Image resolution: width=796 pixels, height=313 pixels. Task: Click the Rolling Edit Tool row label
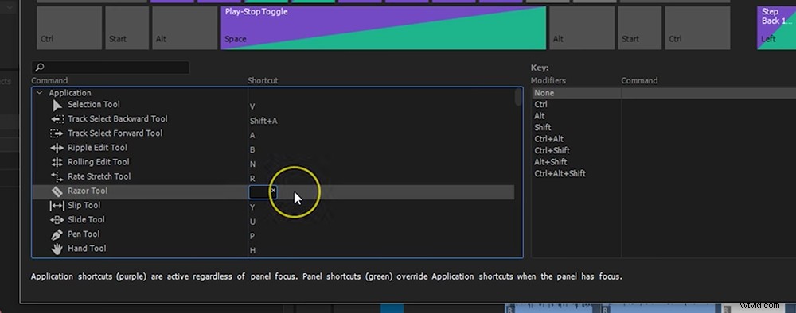[99, 162]
